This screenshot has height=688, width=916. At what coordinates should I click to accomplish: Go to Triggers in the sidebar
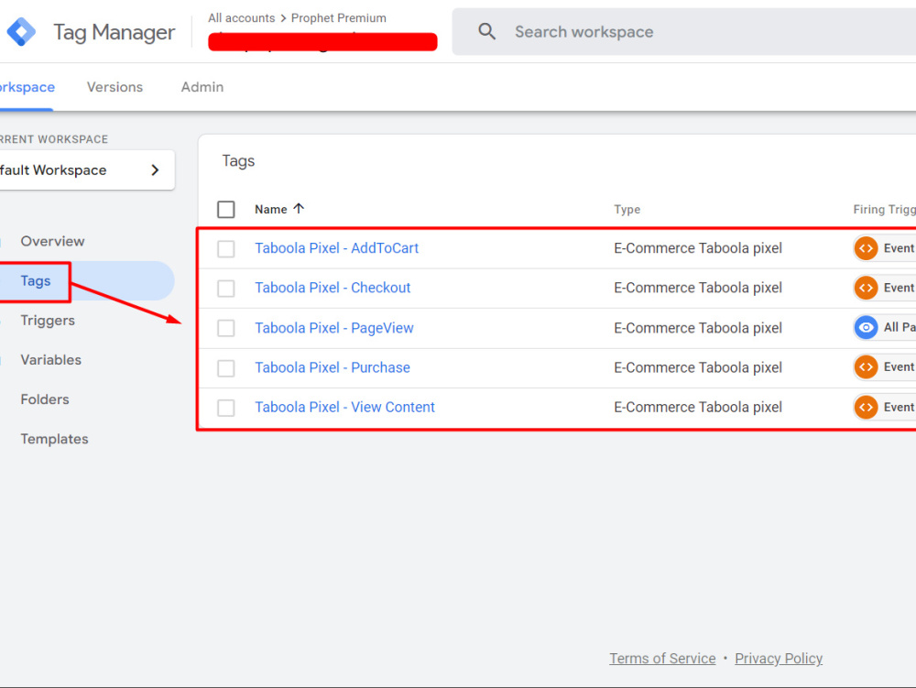click(48, 320)
